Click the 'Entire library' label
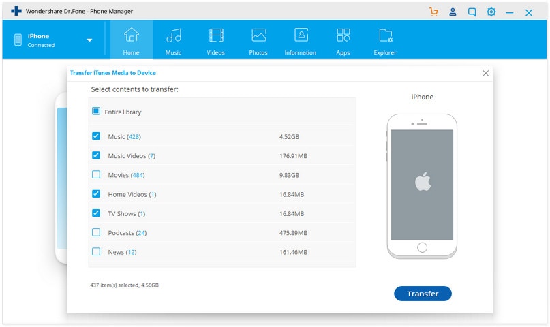 [x=123, y=112]
